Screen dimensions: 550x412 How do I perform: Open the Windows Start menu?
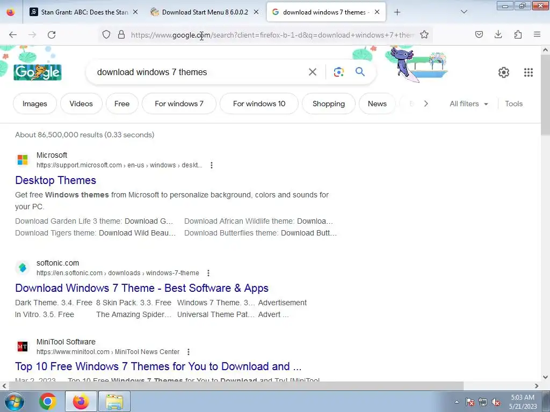pyautogui.click(x=15, y=401)
